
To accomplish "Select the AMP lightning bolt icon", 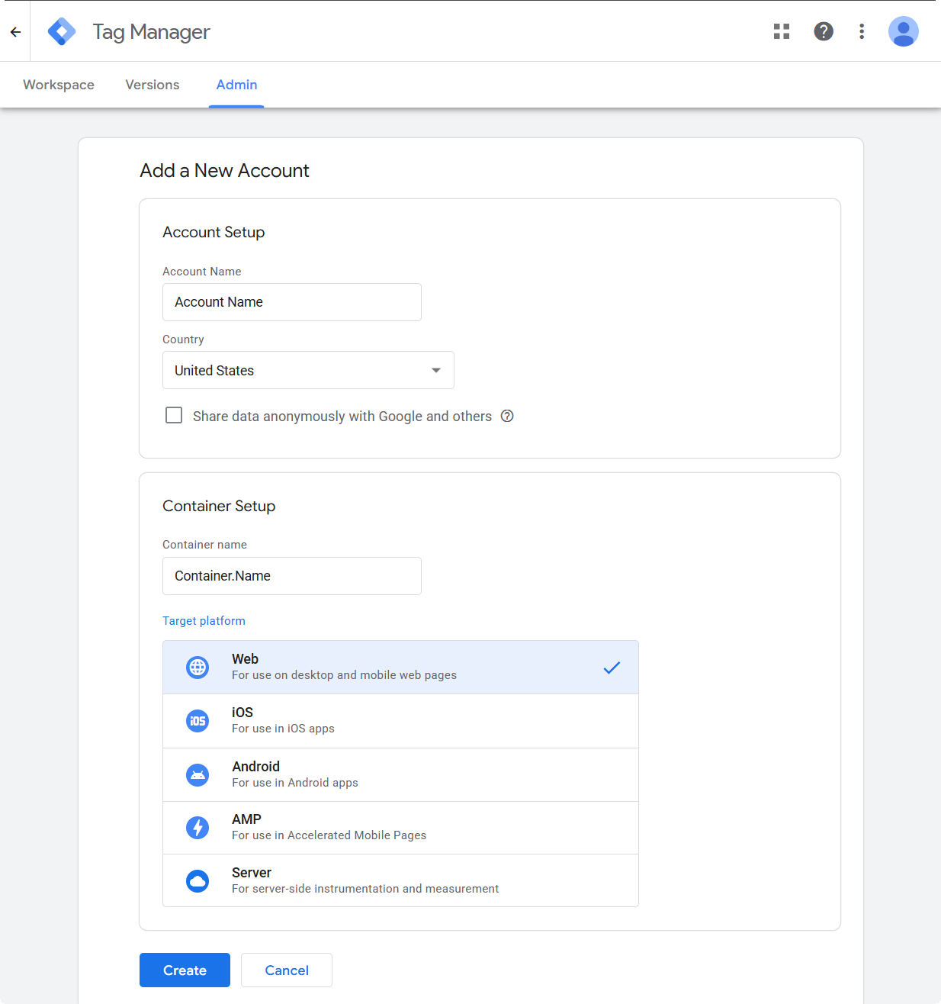I will [198, 827].
